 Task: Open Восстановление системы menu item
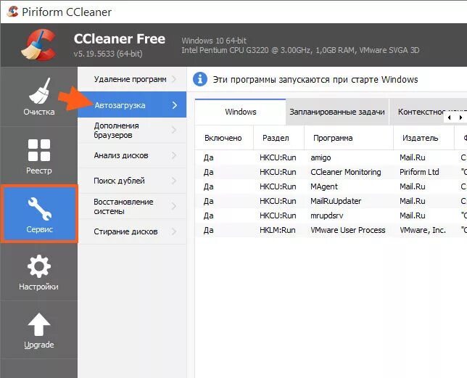[x=132, y=206]
